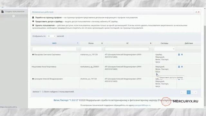
Task: Select login neshataeva_ag_200601 cell
Action: pos(89,67)
